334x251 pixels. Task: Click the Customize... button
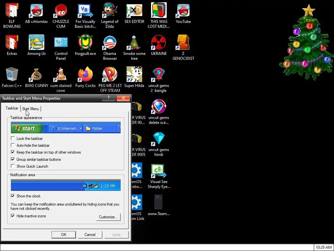coord(108,217)
